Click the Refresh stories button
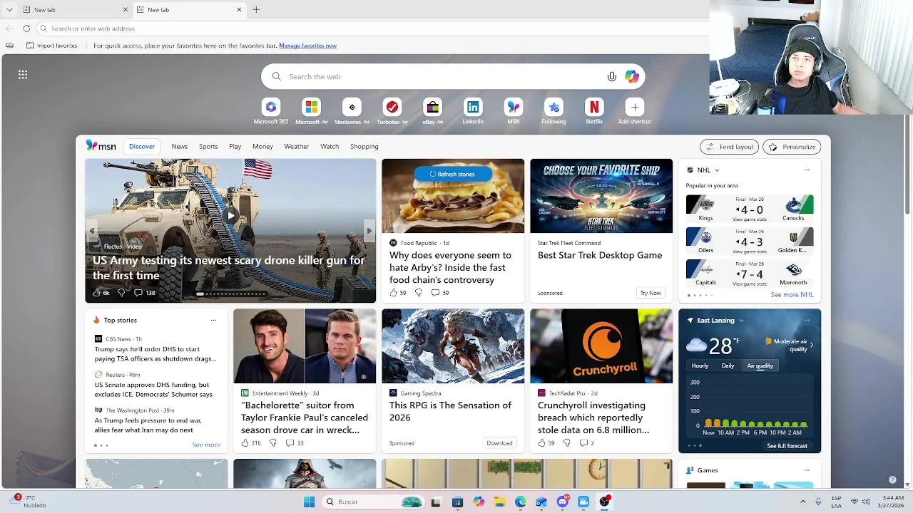913x513 pixels. 452,174
